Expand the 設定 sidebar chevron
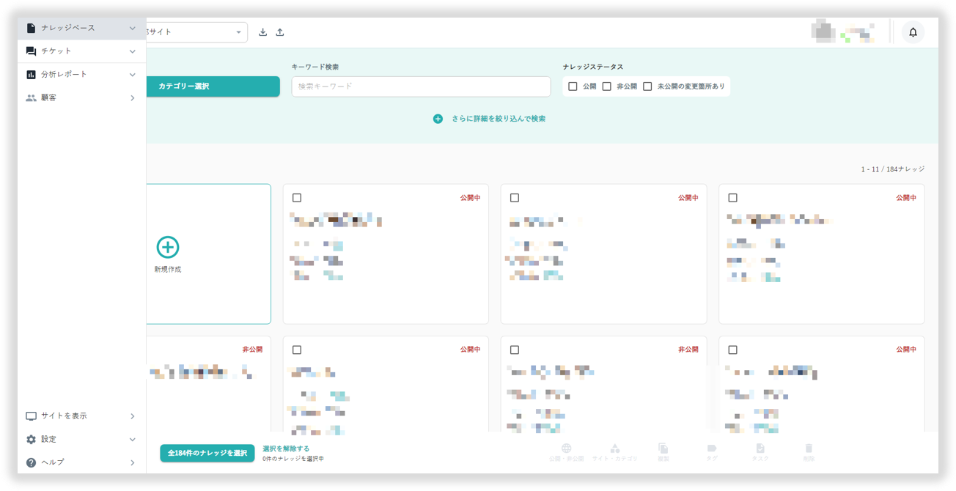Image resolution: width=956 pixels, height=491 pixels. 133,440
